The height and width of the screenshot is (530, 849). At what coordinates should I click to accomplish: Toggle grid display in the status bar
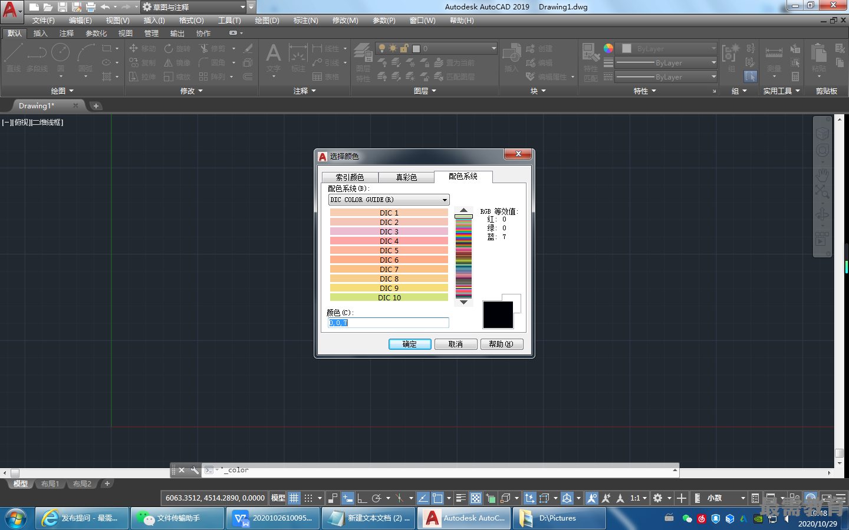coord(294,498)
